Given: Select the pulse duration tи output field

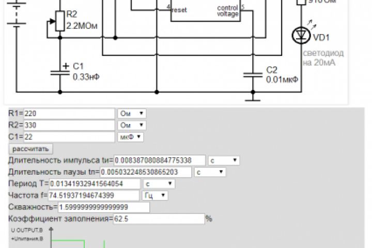Looking at the screenshot, I should point(160,161).
